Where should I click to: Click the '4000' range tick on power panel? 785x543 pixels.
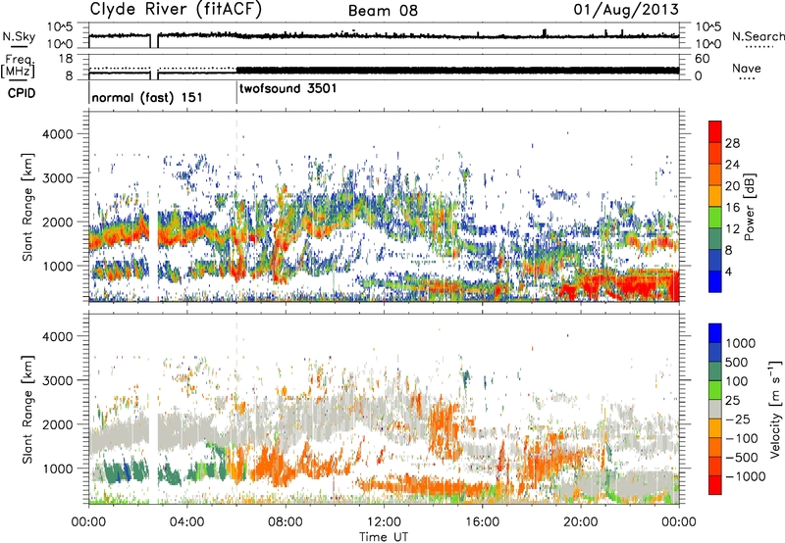click(x=57, y=134)
